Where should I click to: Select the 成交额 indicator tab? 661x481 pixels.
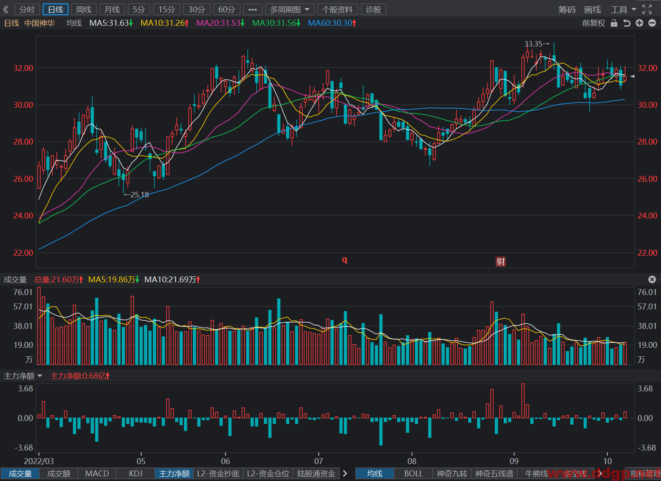(58, 473)
